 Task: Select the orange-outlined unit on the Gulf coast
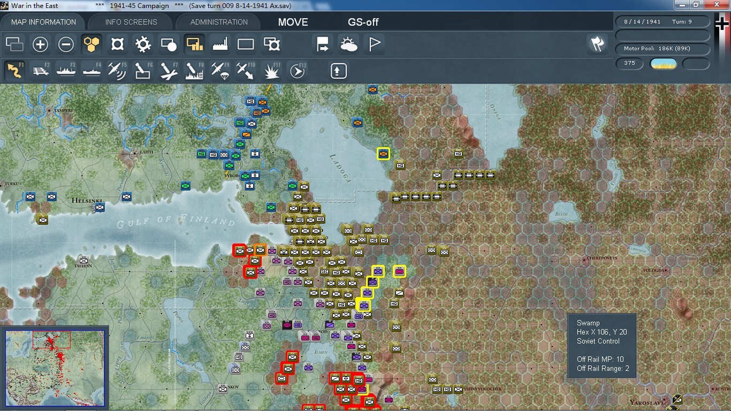point(261,250)
